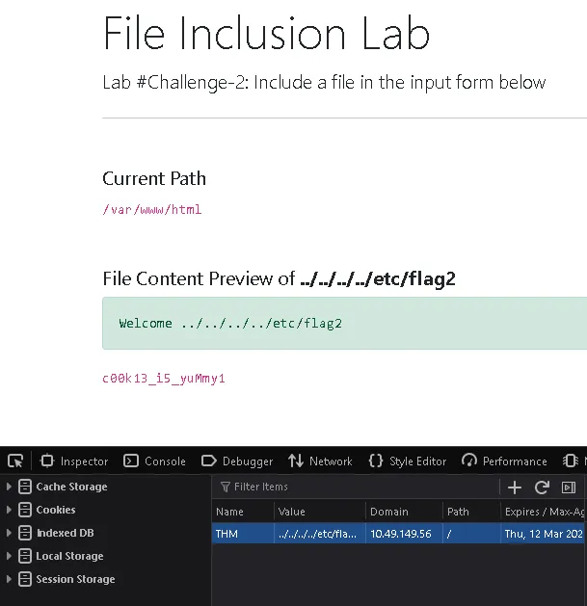
Task: Activate the element picker icon
Action: [14, 461]
